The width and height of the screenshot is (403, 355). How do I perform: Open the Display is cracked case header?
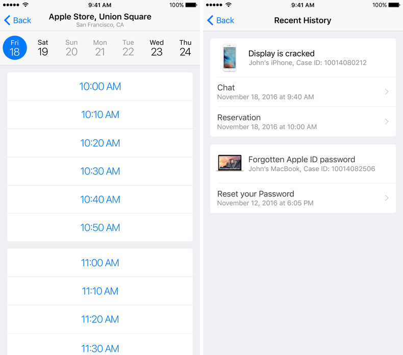coord(306,58)
